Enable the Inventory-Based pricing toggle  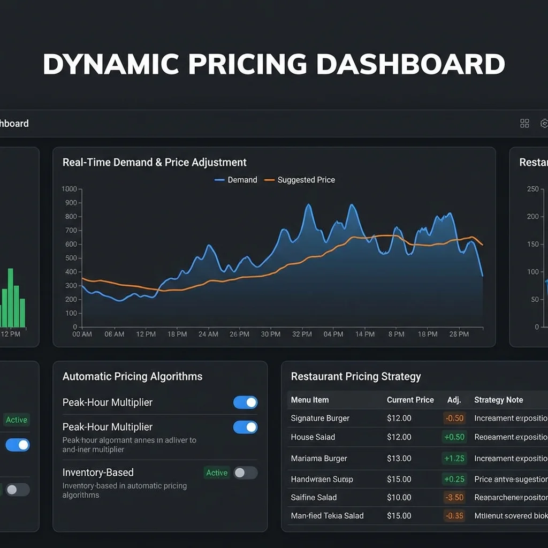(246, 473)
